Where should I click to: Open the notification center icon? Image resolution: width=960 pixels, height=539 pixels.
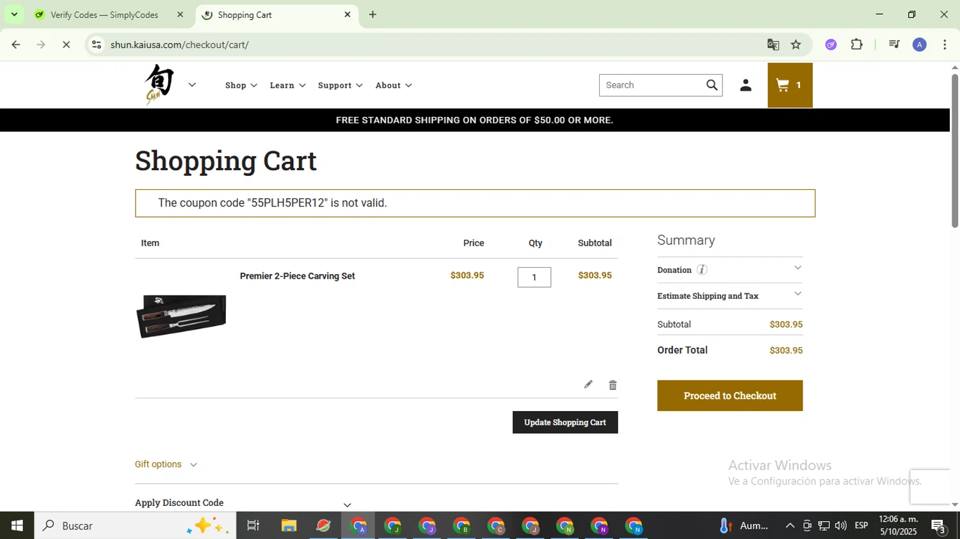939,526
